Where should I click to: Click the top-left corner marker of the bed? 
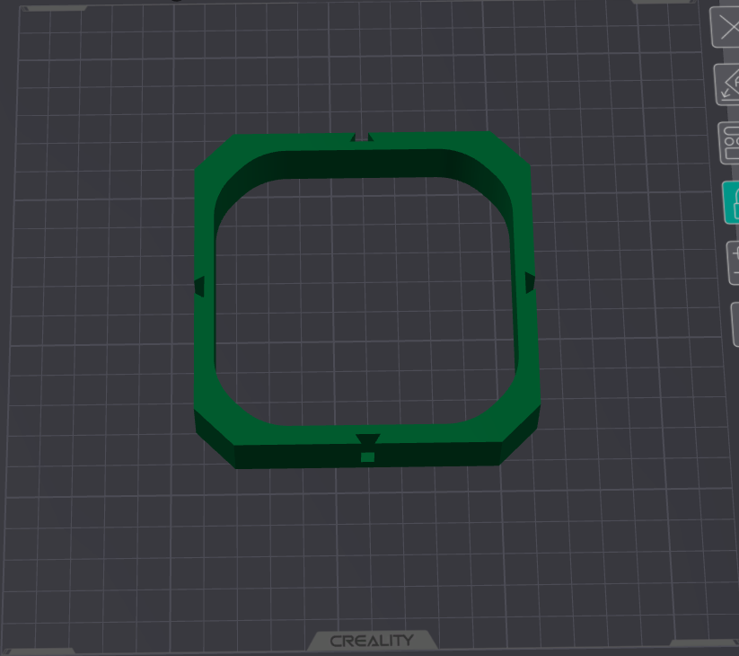click(53, 8)
